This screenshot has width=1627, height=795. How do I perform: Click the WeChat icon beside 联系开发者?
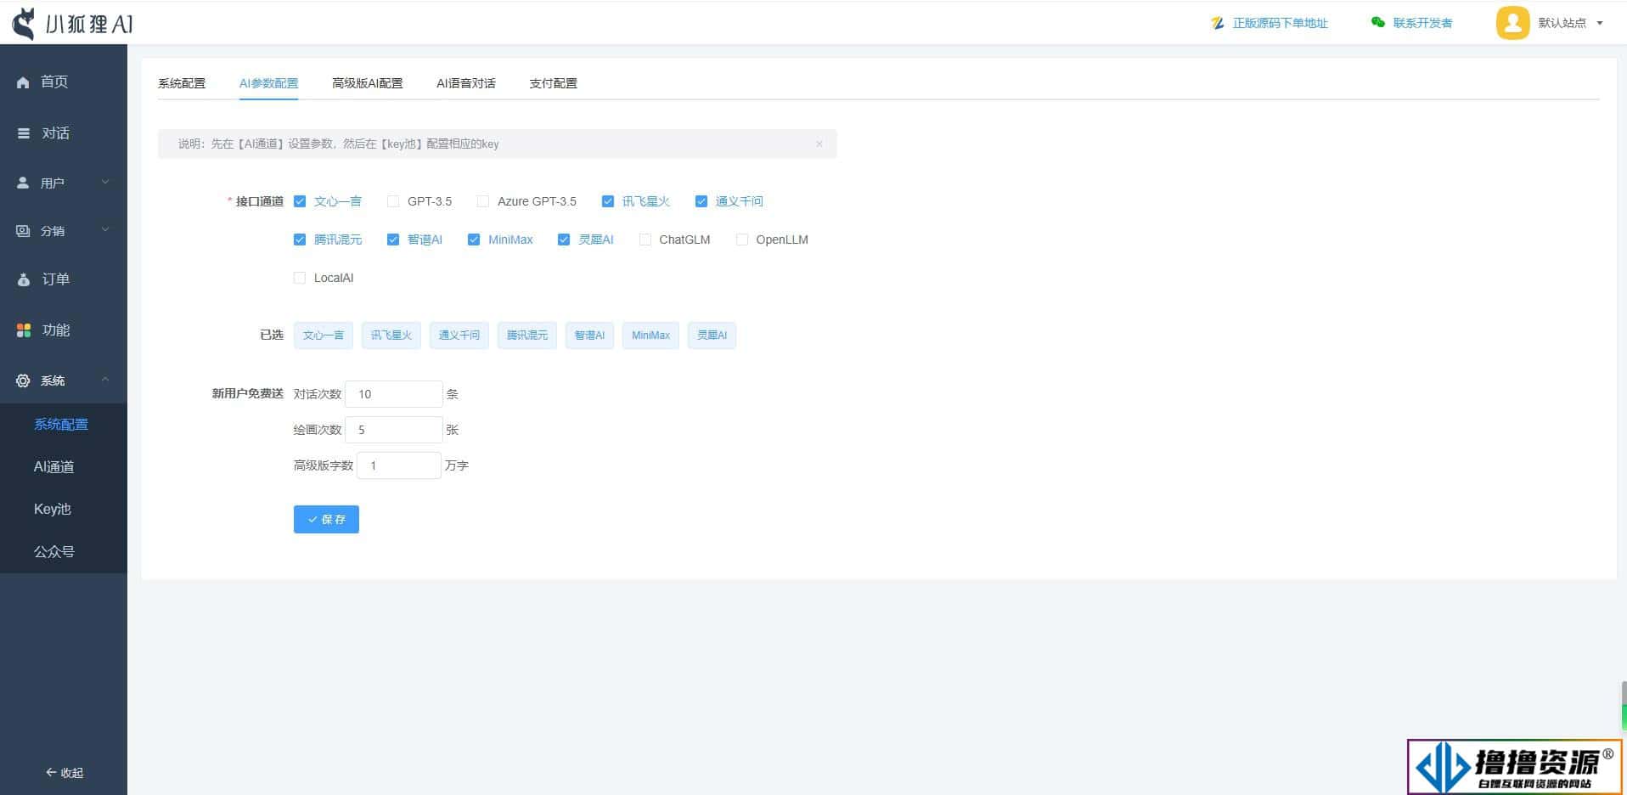[x=1378, y=22]
